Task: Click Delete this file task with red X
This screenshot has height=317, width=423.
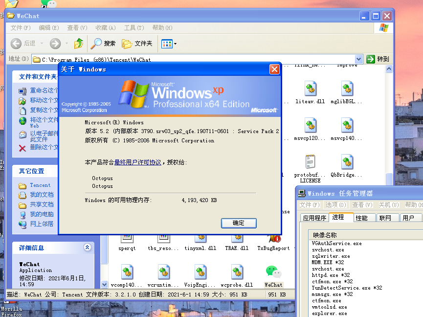Action: [x=22, y=148]
